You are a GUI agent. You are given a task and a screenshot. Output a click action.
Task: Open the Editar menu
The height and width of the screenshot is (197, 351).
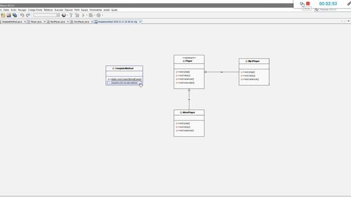[x=6, y=10]
